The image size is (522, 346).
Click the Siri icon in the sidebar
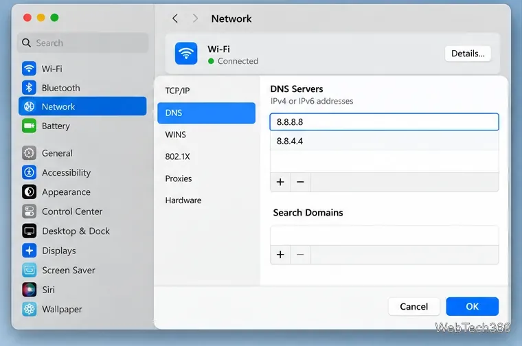[x=29, y=290]
